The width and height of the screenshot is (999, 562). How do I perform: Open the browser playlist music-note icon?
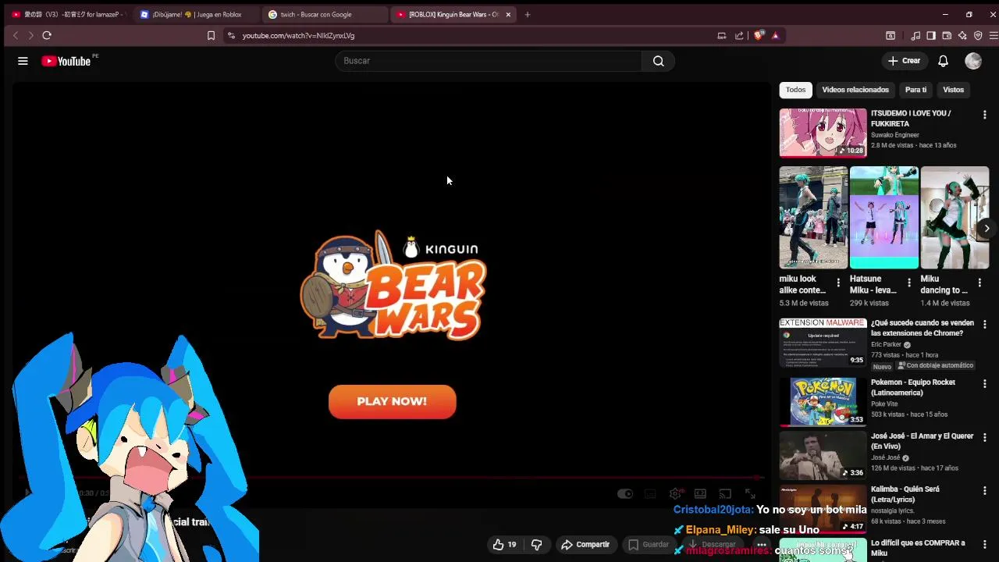tap(915, 35)
